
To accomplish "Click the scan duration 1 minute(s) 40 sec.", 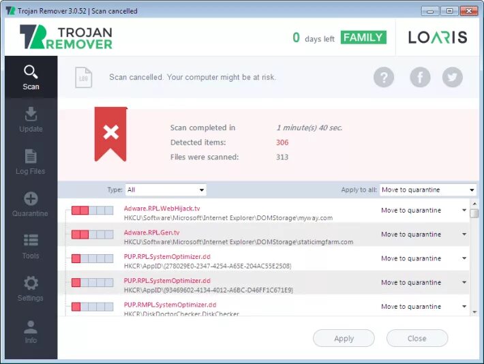I will (309, 128).
